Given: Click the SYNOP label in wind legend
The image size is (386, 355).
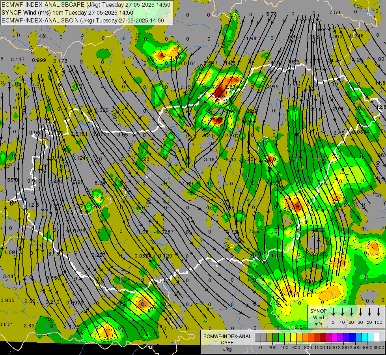Looking at the screenshot, I should 318,311.
